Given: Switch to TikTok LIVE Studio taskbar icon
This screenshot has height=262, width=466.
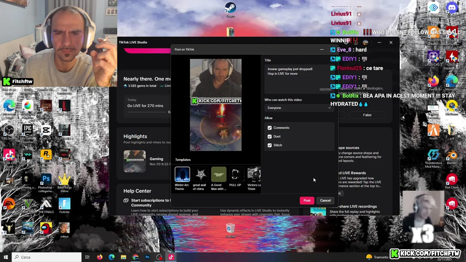Looking at the screenshot, I should [171, 257].
